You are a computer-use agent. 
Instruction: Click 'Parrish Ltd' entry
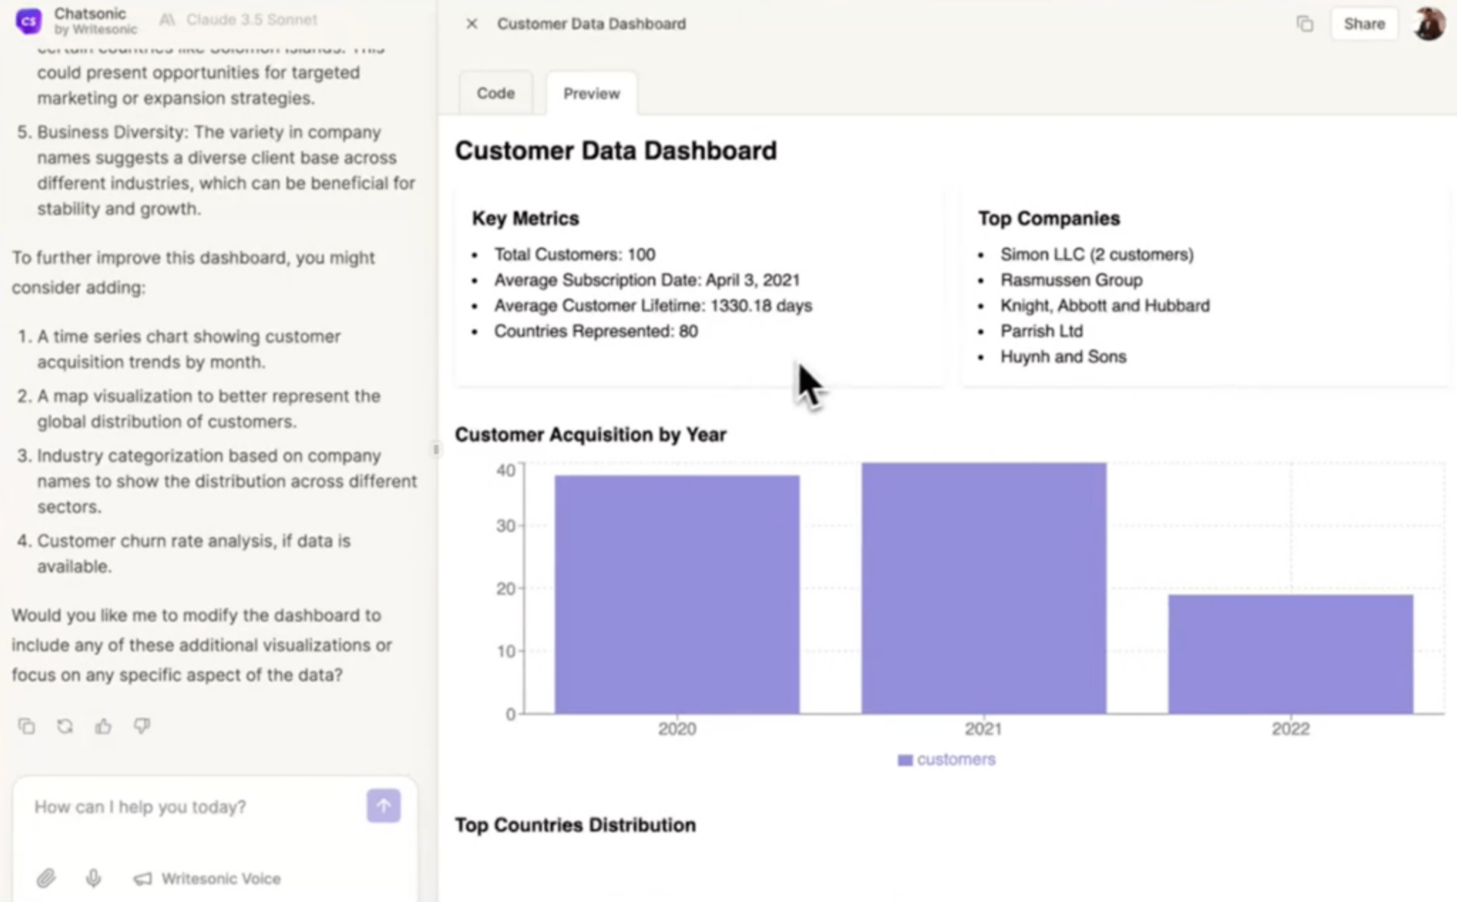point(1041,331)
